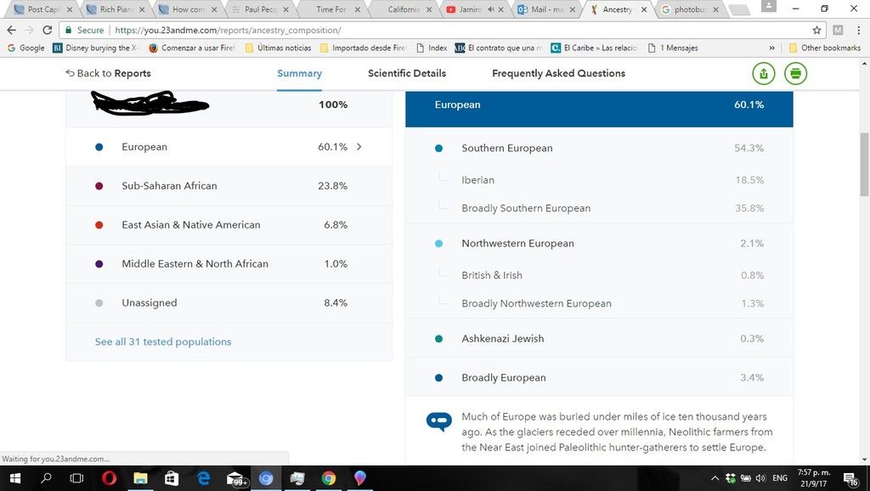This screenshot has width=870, height=491.
Task: Open El contrato que una bookmark
Action: [x=499, y=48]
